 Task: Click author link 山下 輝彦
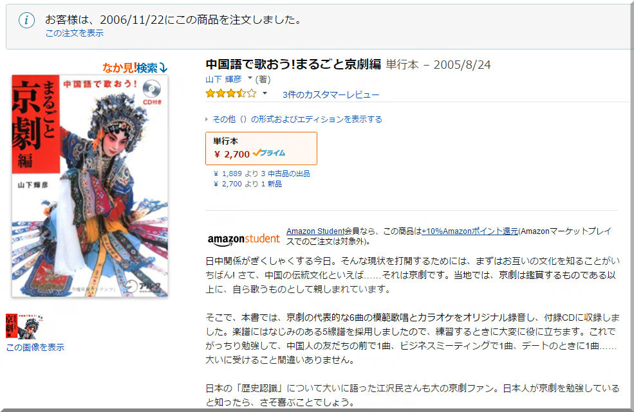click(223, 79)
